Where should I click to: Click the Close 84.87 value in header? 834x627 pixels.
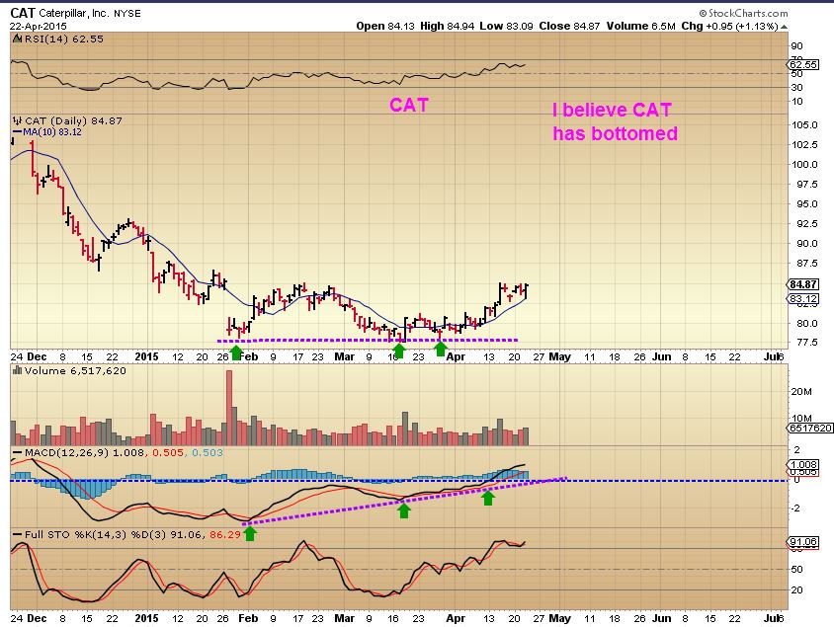pyautogui.click(x=569, y=26)
